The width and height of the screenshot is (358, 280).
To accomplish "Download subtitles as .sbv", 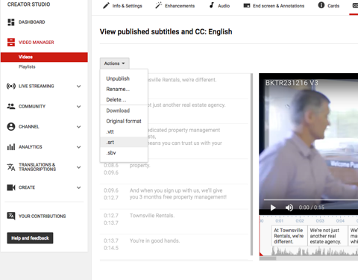I will [124, 152].
